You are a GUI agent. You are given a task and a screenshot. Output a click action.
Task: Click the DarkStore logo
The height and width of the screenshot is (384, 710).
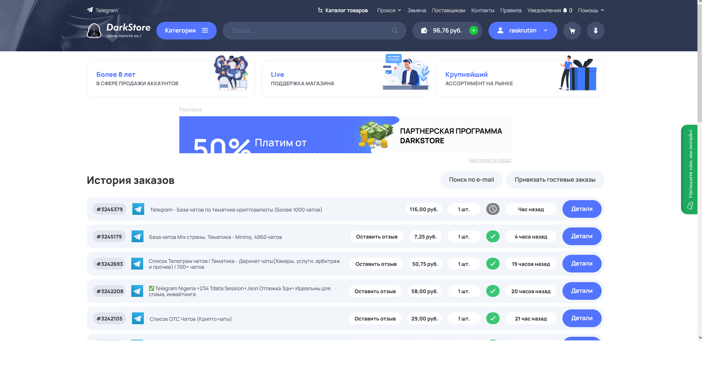coord(119,31)
